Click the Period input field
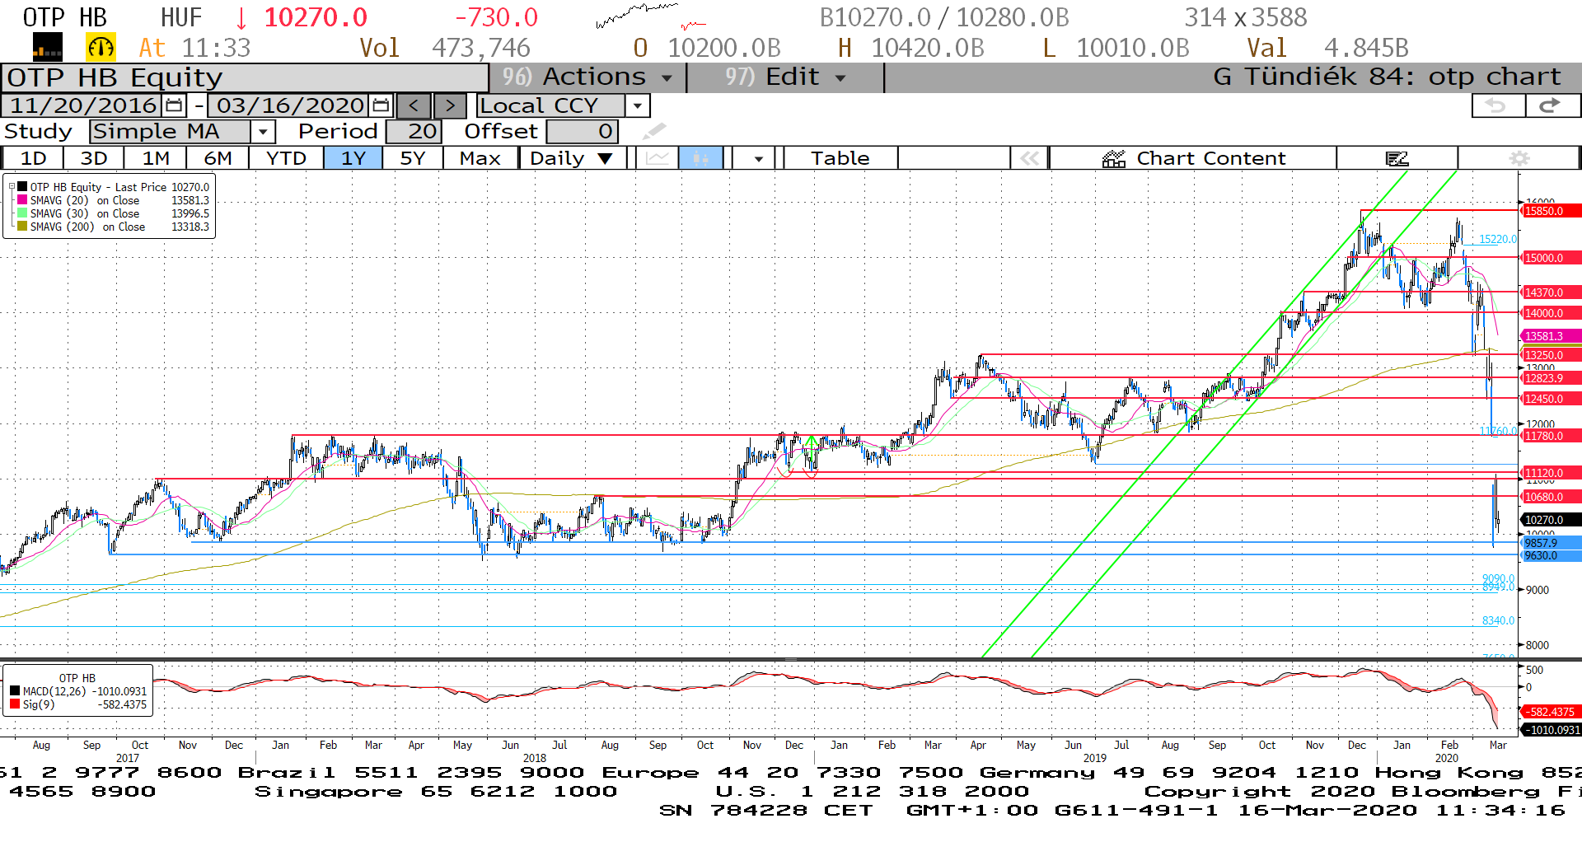 [x=414, y=131]
